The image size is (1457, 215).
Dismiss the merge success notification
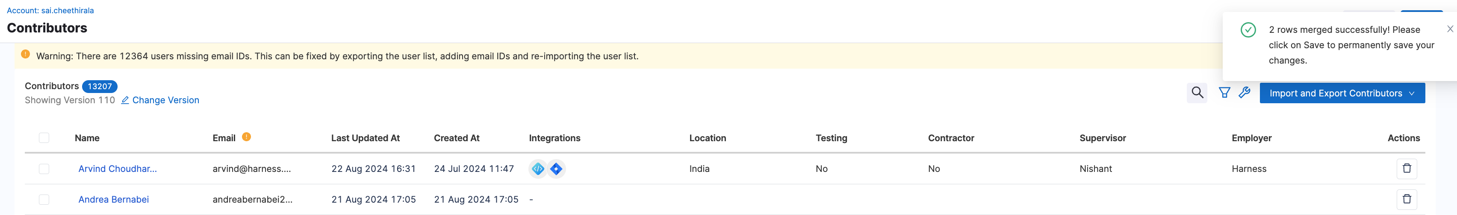[x=1450, y=29]
